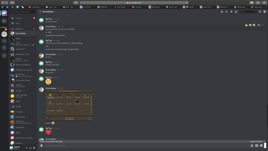Viewport: 268px width, 151px height.
Task: Click the attach file plus button
Action: point(41,146)
